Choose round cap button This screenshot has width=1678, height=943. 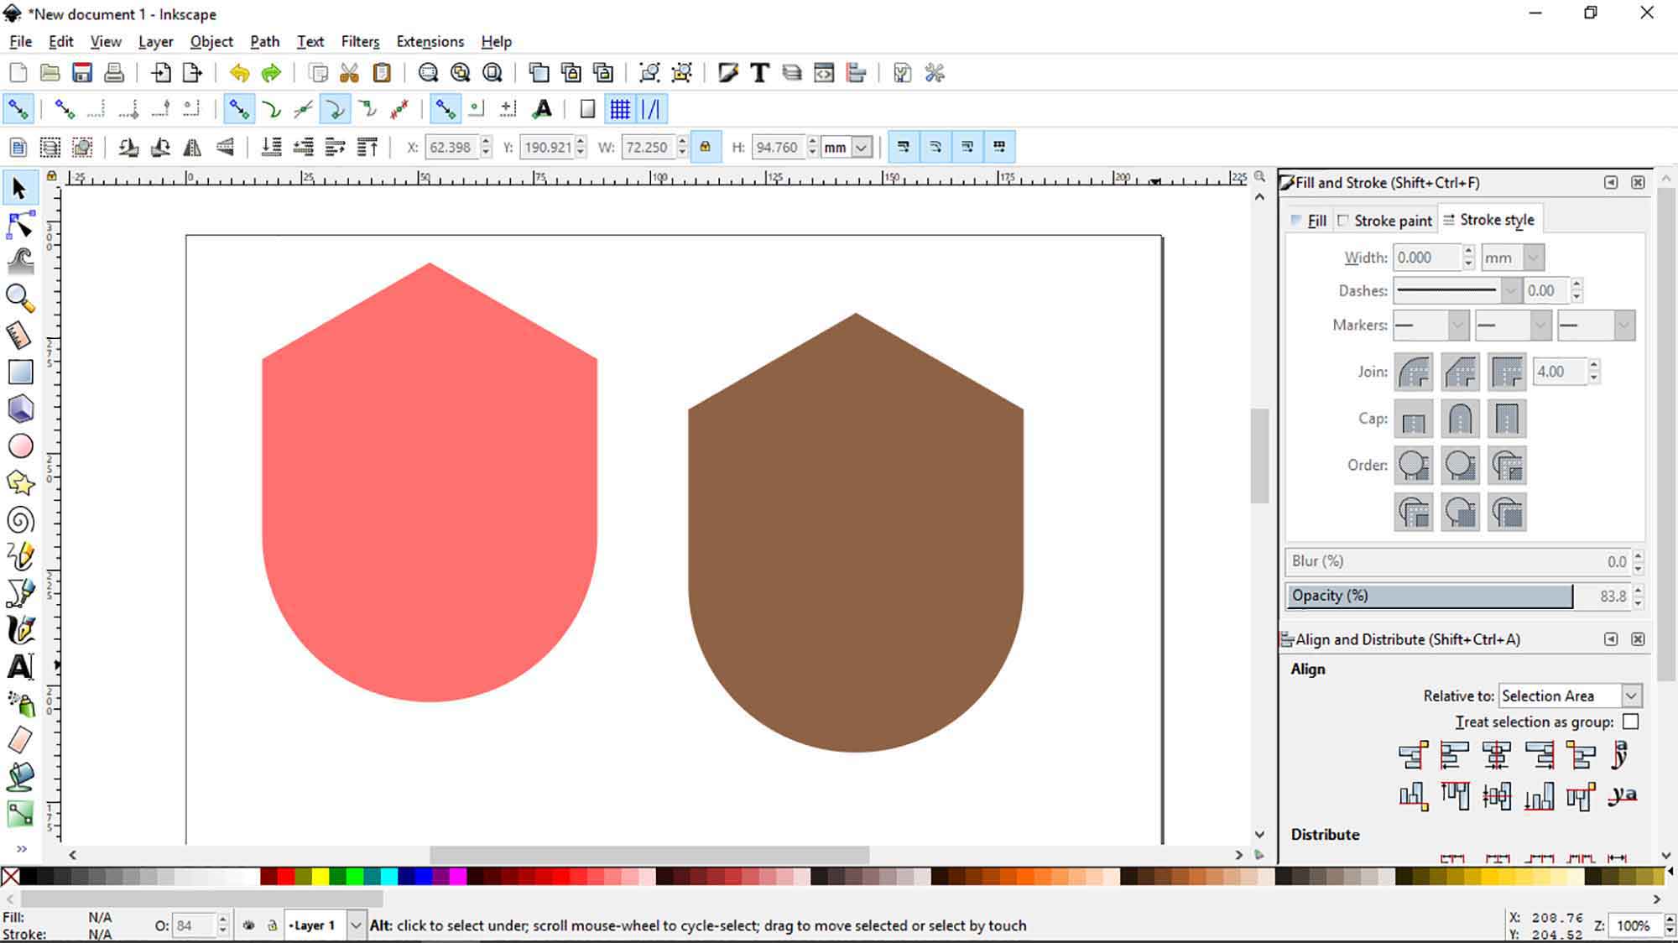(1461, 419)
